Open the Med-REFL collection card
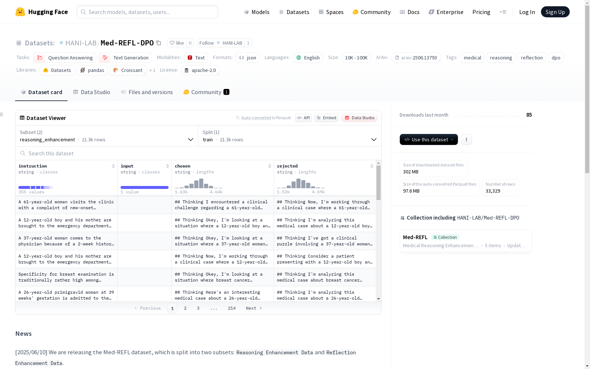Viewport: 590px width, 369px height. tap(466, 241)
